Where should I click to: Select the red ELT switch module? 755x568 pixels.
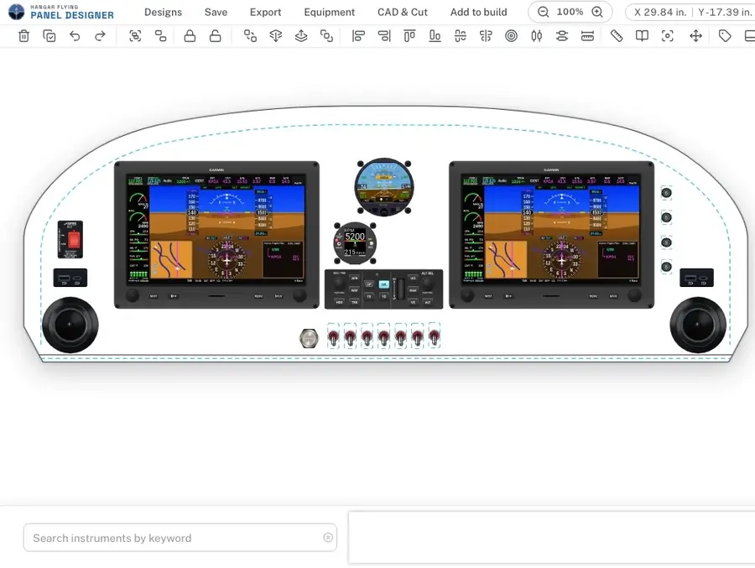70,239
